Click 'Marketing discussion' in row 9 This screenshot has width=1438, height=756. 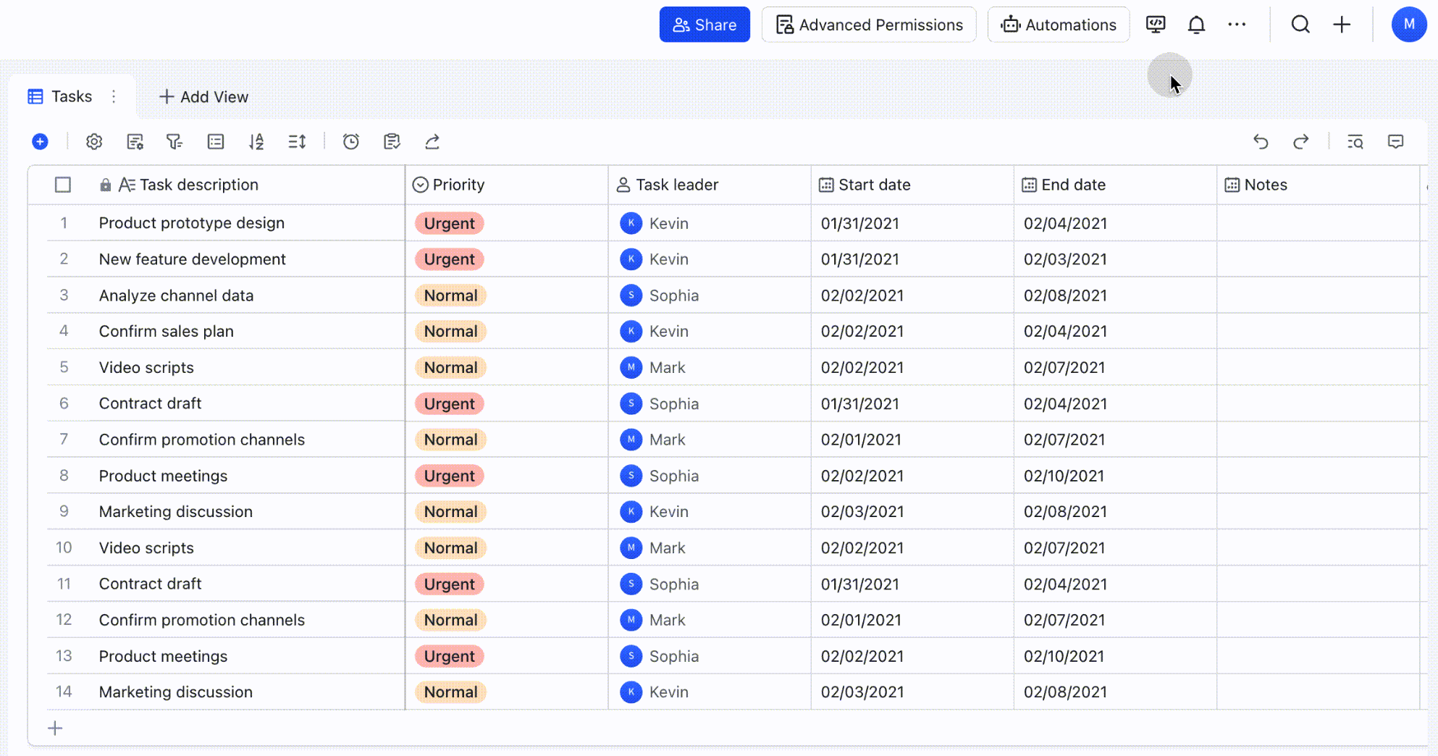(x=176, y=511)
